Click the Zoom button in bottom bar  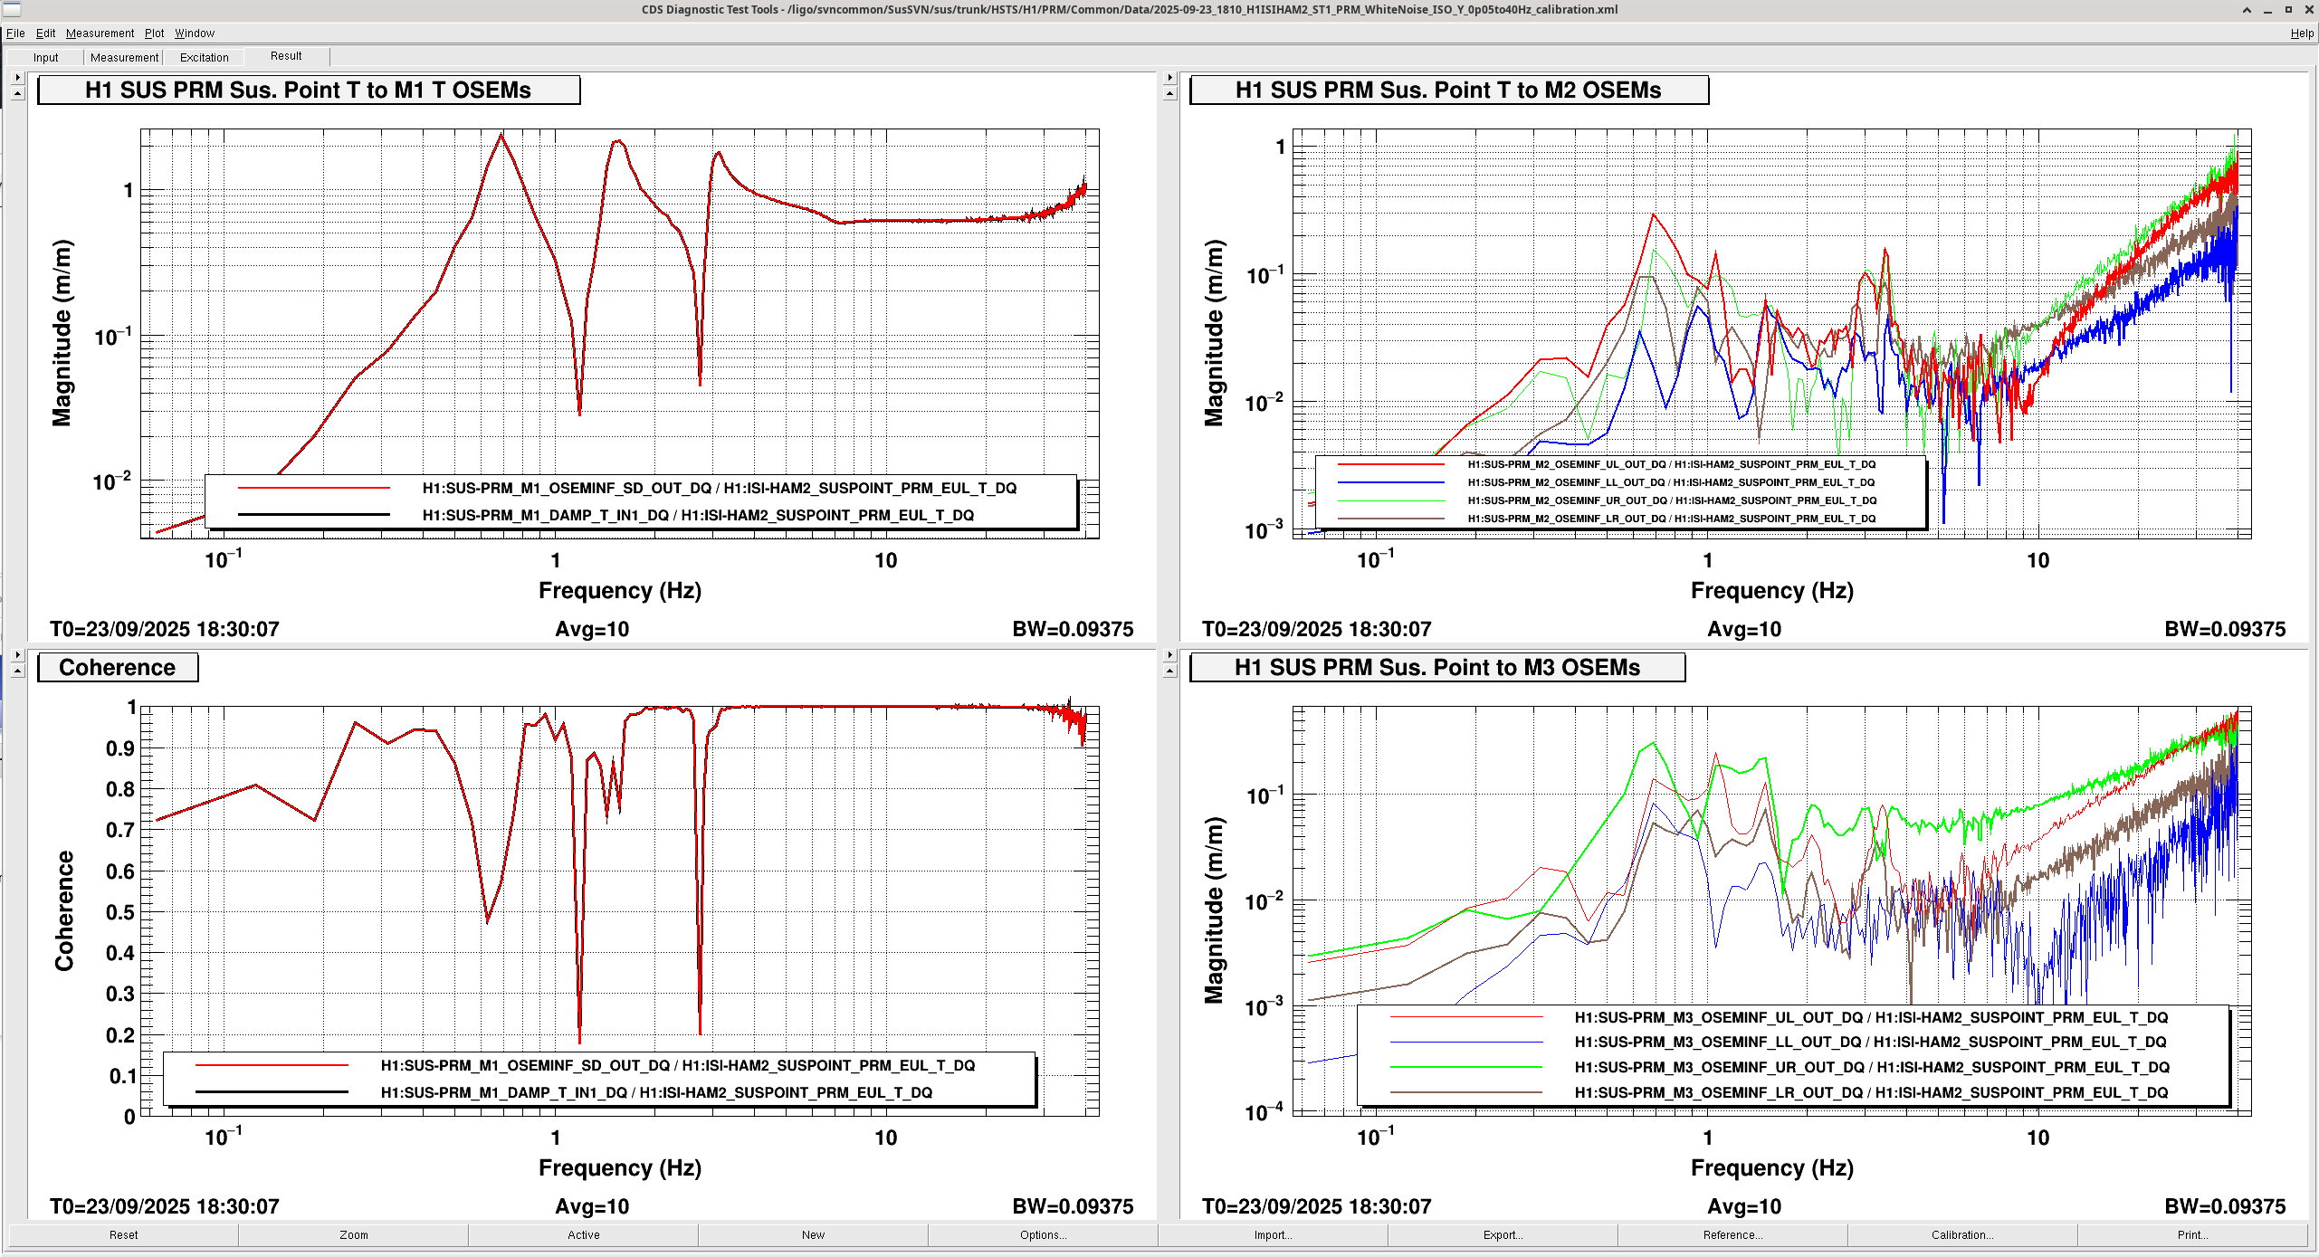[x=353, y=1234]
